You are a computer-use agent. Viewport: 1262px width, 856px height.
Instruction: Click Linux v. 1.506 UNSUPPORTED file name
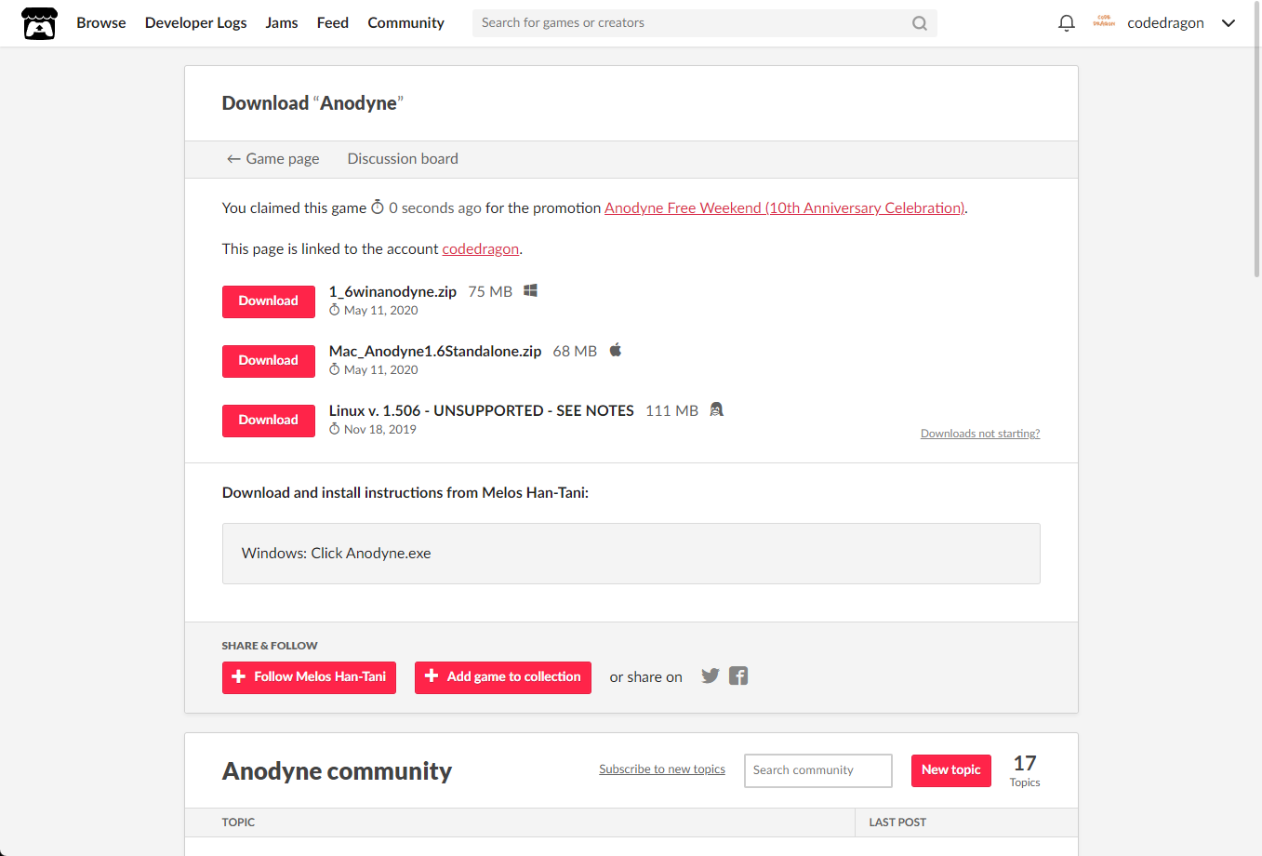point(482,411)
